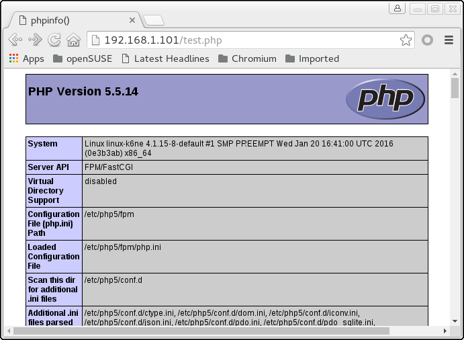Expand the Imported bookmarks folder
This screenshot has height=340, width=464.
point(312,58)
